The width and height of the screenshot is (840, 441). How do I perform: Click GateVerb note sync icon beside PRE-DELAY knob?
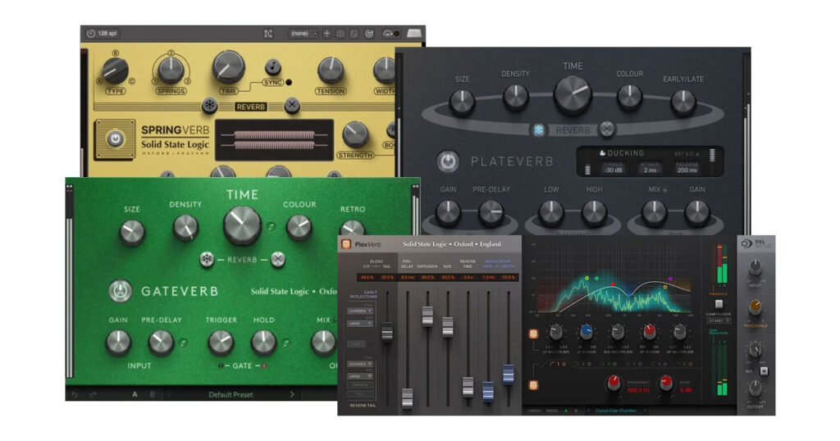click(x=182, y=343)
